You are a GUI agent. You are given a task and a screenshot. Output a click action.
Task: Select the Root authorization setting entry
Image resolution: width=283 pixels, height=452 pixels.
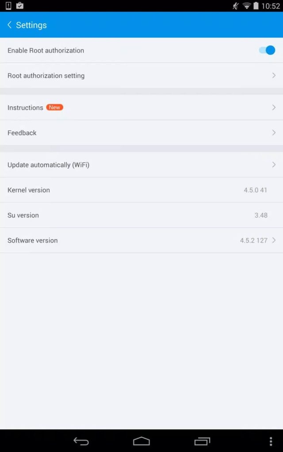[x=141, y=75]
